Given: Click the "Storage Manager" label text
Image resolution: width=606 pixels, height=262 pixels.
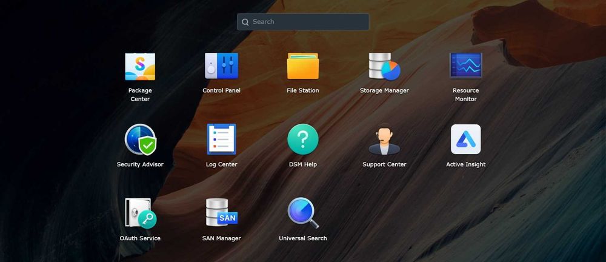Looking at the screenshot, I should tap(384, 90).
